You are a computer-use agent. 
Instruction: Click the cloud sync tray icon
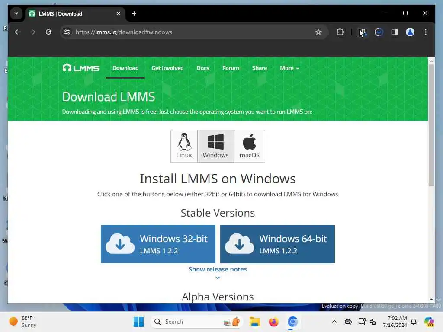click(348, 322)
